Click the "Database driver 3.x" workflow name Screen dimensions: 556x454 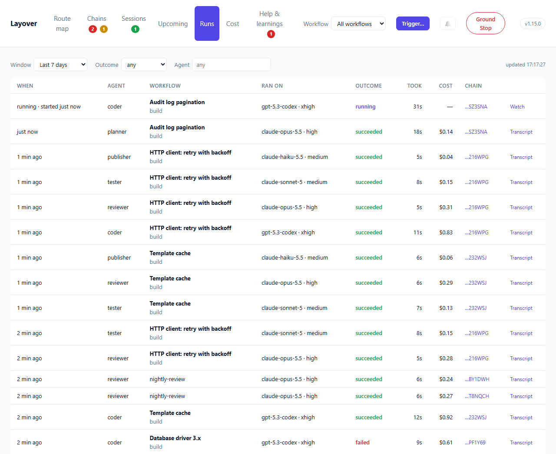(x=175, y=438)
